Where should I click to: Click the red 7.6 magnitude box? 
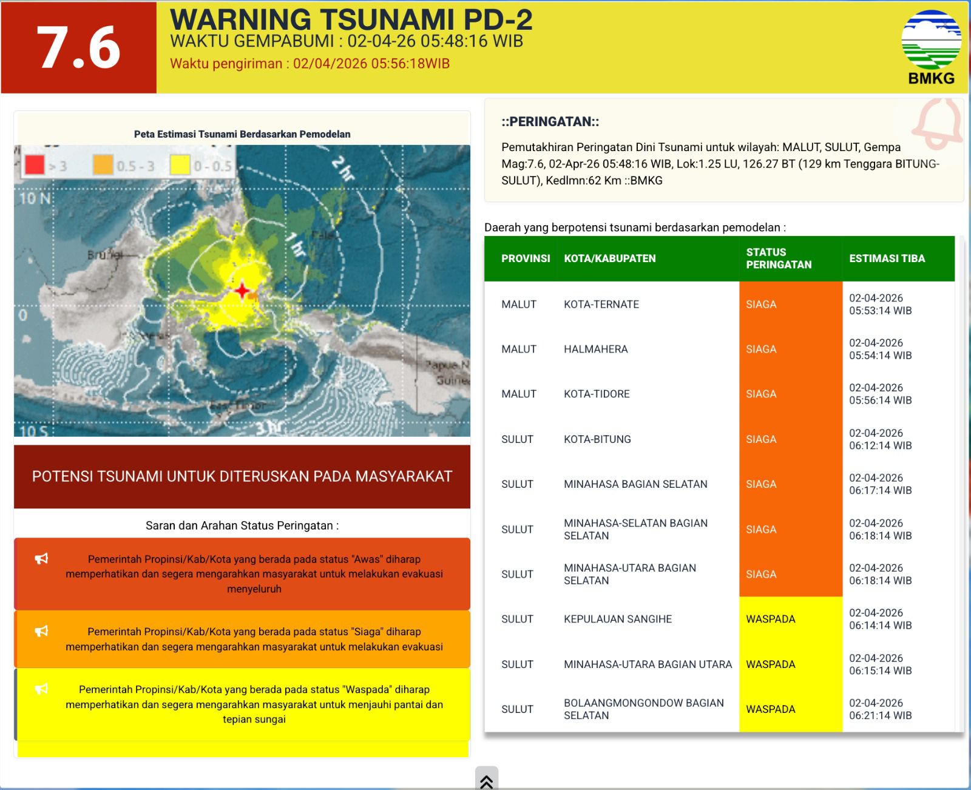79,47
